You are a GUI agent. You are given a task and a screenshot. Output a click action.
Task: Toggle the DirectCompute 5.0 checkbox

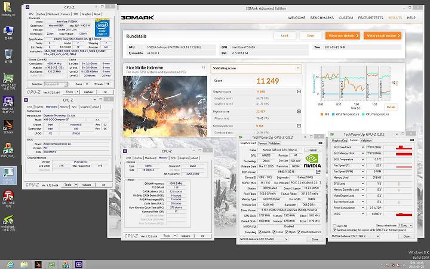pyautogui.click(x=299, y=232)
